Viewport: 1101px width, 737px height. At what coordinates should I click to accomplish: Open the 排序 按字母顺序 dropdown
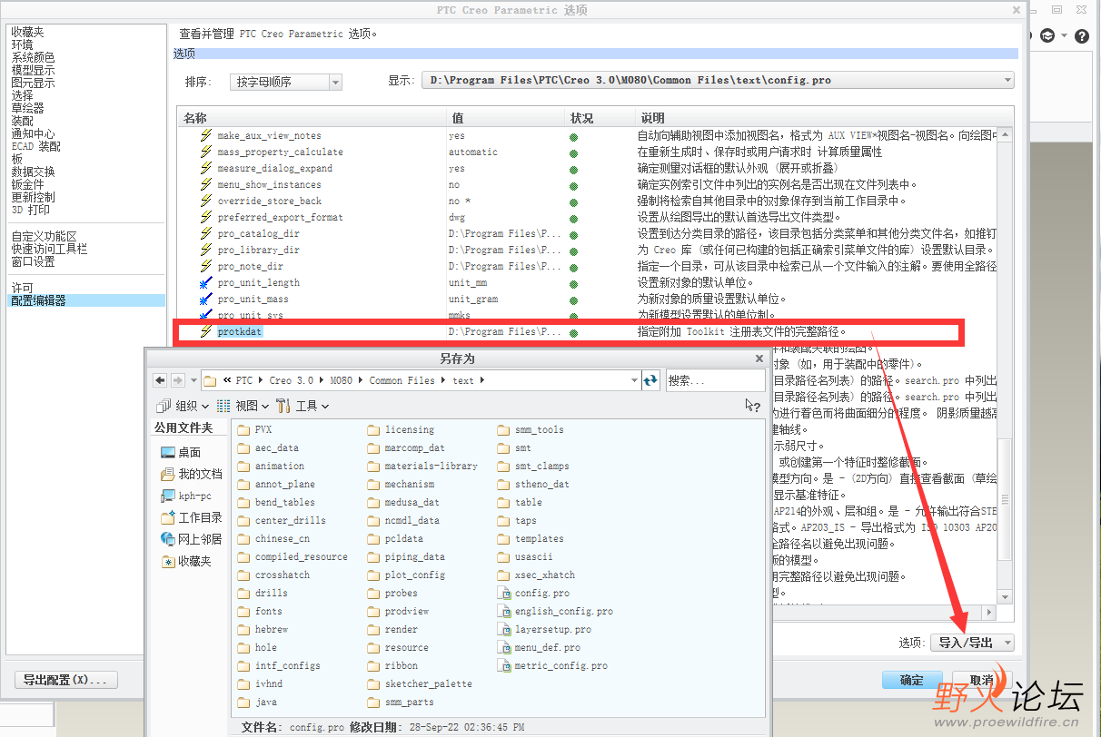coord(285,82)
